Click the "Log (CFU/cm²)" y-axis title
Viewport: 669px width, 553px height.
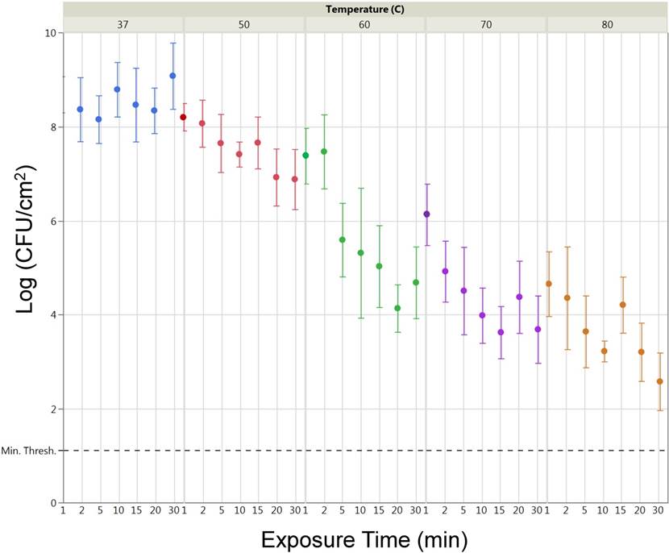(x=25, y=239)
